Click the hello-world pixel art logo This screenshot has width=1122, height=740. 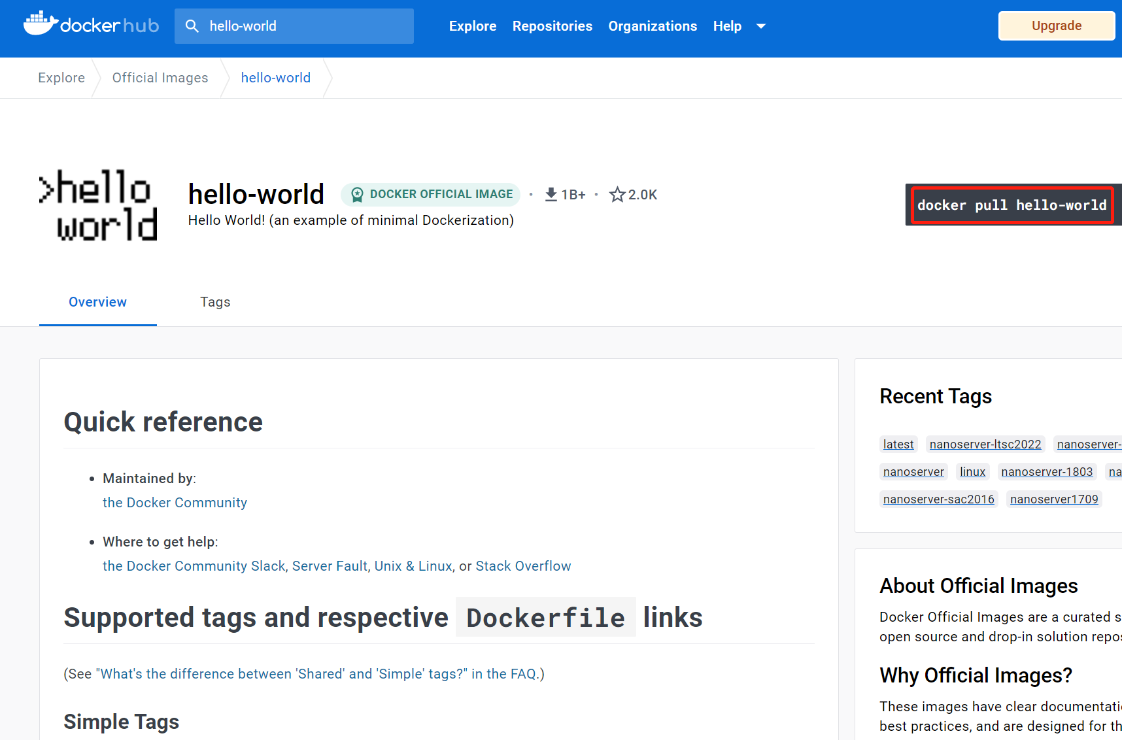point(97,205)
